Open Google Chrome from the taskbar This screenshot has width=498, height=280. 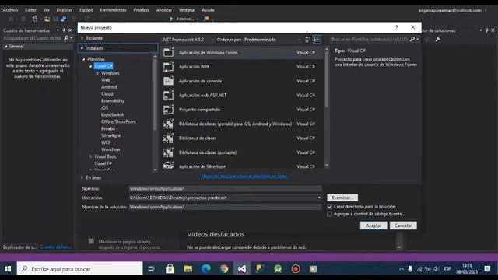tap(224, 269)
